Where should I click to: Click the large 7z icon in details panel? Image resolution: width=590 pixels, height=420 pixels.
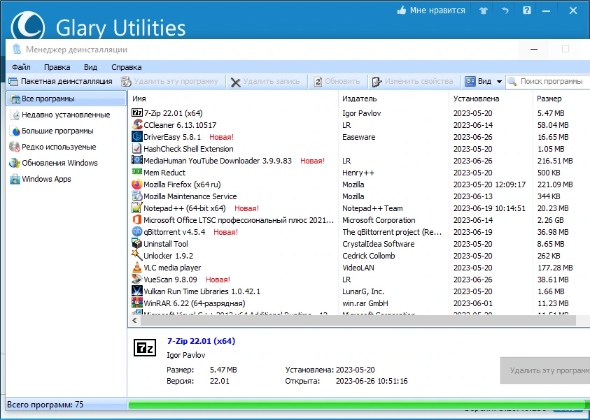click(x=145, y=348)
